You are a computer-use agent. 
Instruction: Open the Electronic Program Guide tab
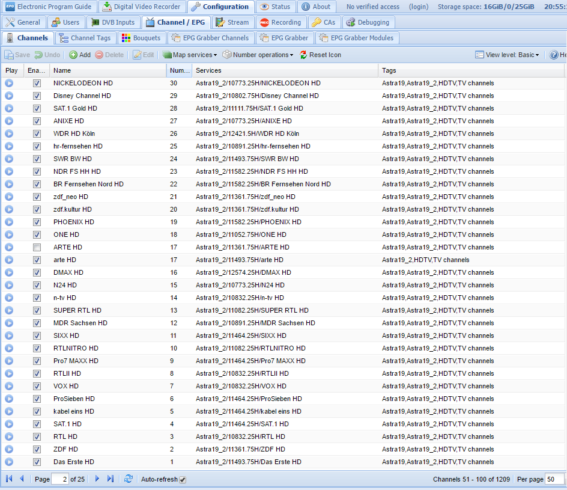coord(49,7)
